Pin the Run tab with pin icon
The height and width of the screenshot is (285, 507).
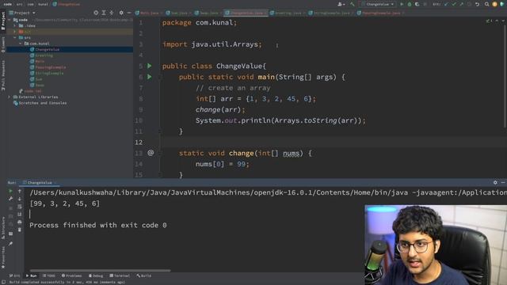coord(10,244)
